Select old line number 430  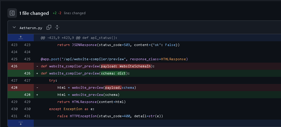click(x=14, y=109)
